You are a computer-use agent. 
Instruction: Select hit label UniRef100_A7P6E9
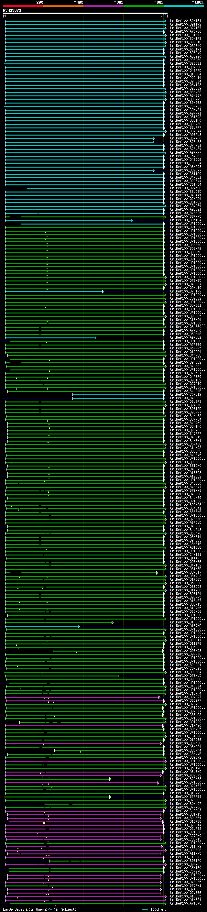click(186, 345)
